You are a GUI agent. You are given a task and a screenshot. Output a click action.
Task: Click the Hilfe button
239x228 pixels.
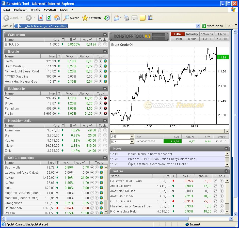click(x=178, y=34)
